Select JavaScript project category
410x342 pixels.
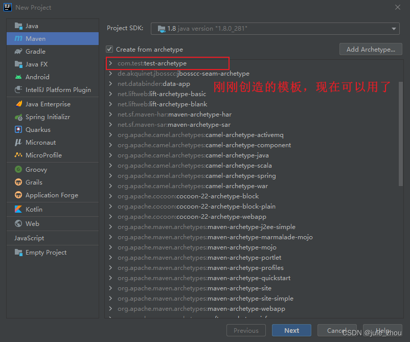click(x=53, y=238)
